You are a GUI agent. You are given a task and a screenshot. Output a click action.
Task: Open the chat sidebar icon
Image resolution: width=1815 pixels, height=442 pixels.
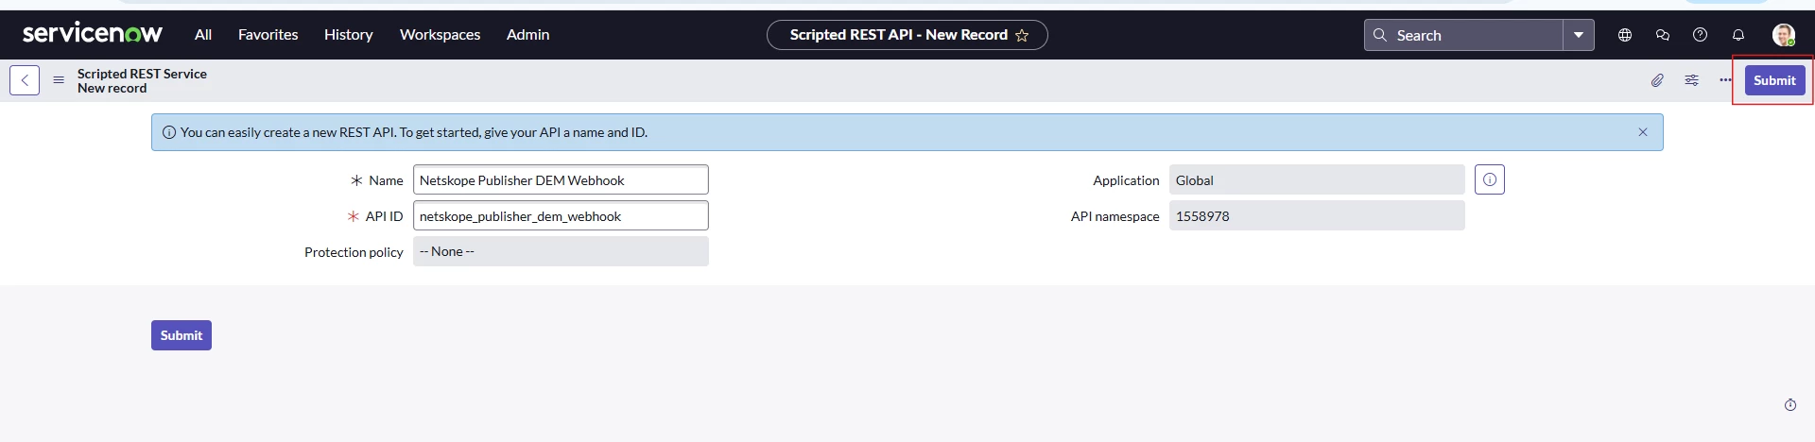pyautogui.click(x=1663, y=35)
